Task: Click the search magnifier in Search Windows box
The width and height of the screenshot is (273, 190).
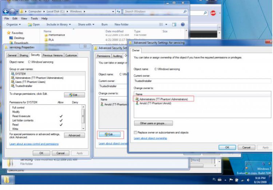Action: pos(185,12)
